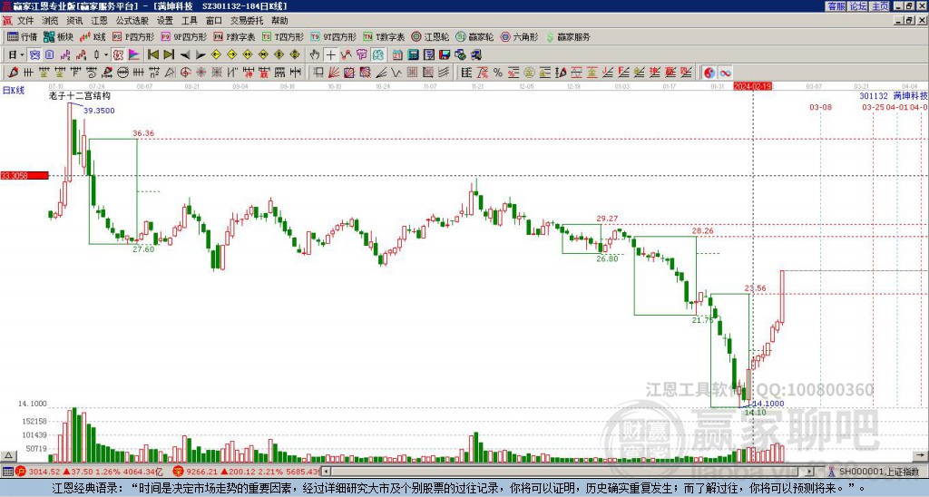Open the 9T四方形 tool
This screenshot has width=929, height=497.
[334, 36]
